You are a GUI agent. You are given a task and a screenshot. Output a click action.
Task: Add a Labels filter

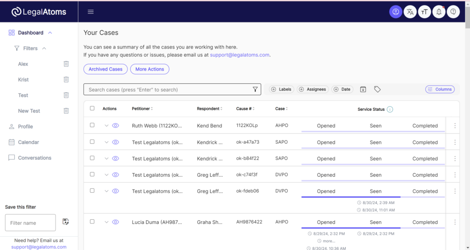point(281,89)
